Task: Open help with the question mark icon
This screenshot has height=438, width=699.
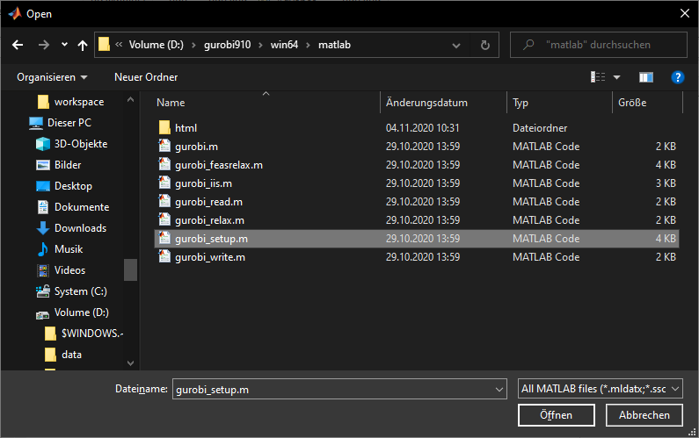Action: [x=678, y=77]
